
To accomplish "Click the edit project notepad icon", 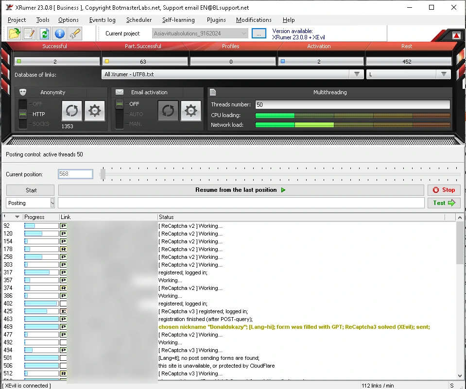I will coord(29,33).
